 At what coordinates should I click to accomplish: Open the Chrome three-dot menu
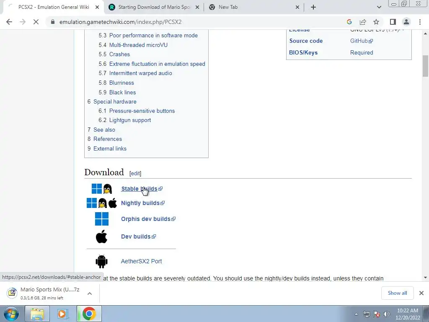point(420,22)
